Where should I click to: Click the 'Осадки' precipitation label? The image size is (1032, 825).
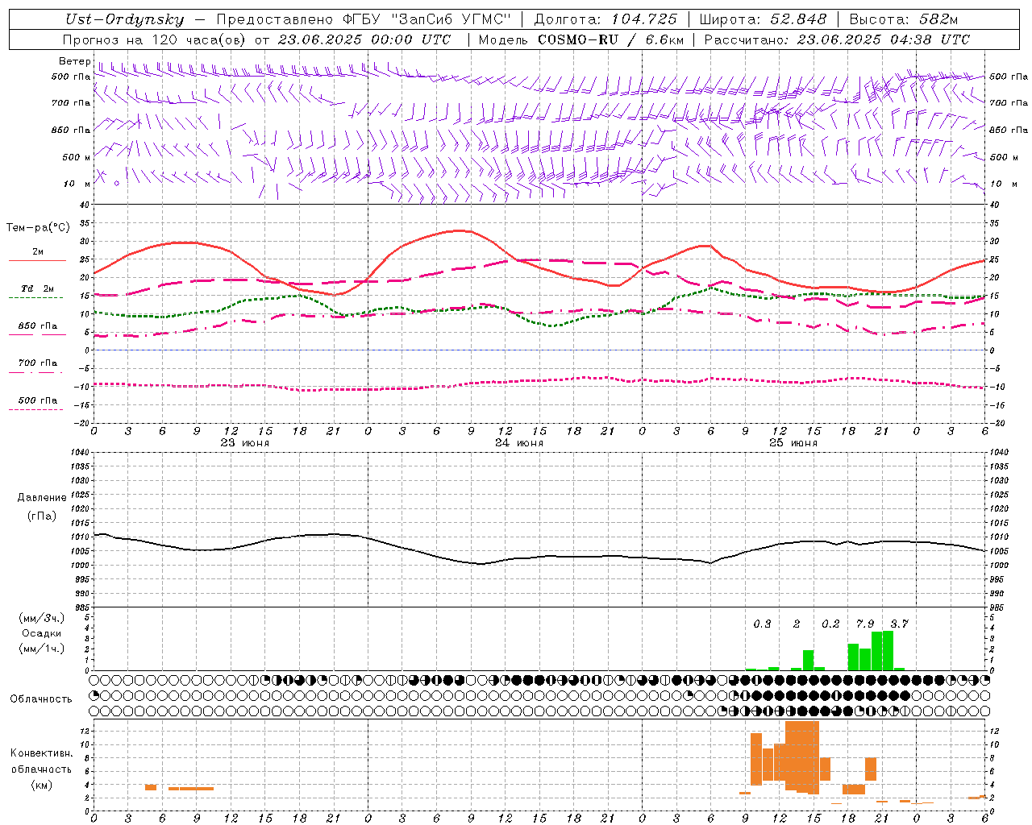point(41,633)
